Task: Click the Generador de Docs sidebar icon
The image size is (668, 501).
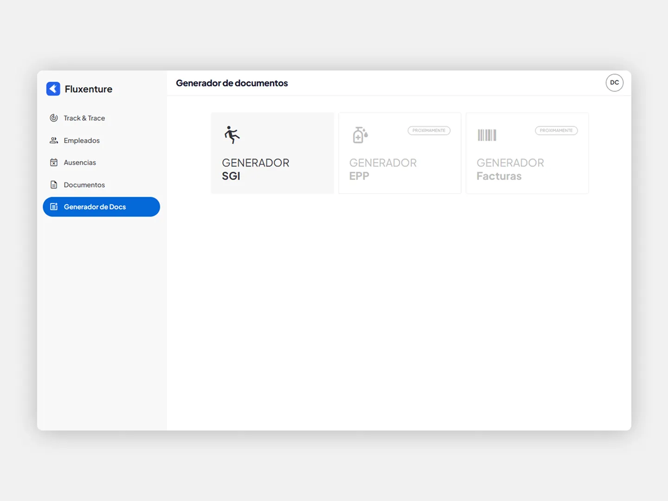Action: pos(54,206)
